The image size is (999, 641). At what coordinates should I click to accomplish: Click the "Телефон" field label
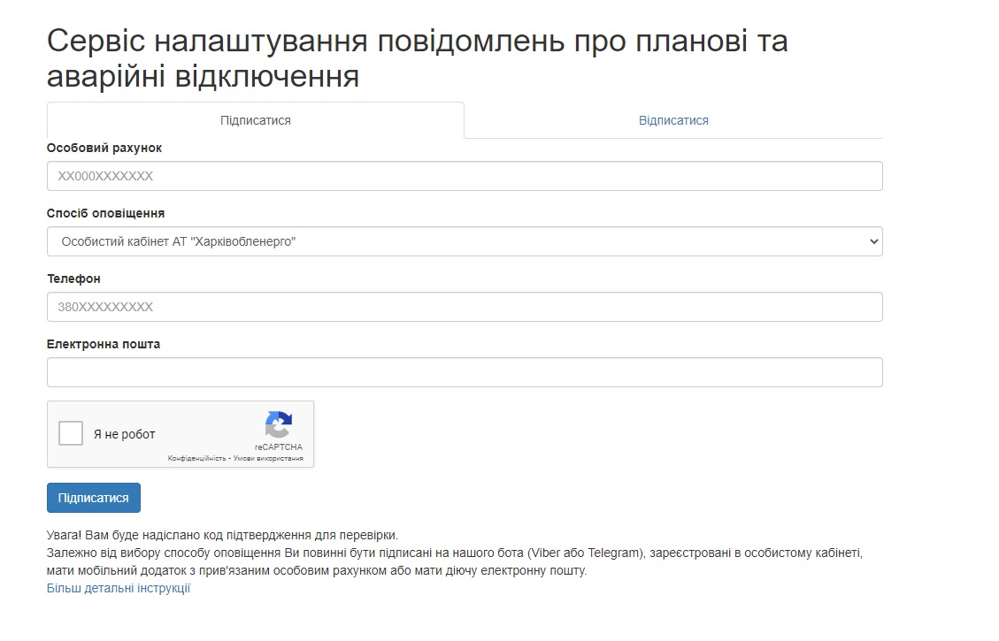coord(73,279)
